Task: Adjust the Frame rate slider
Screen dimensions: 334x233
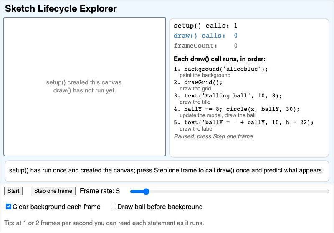Action: [230, 192]
